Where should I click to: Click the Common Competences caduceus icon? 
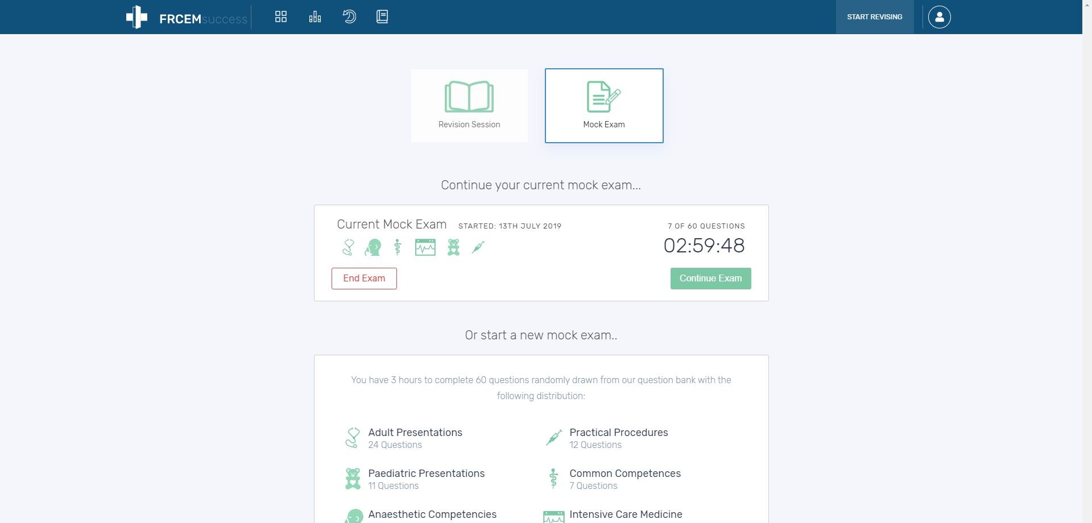553,479
